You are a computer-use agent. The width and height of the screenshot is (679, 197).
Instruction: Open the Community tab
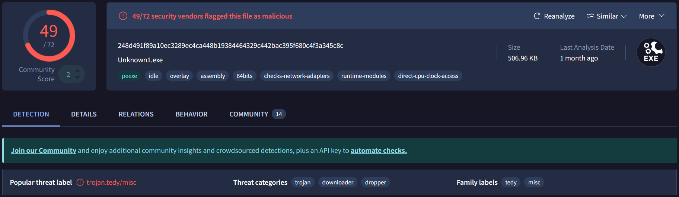(257, 114)
